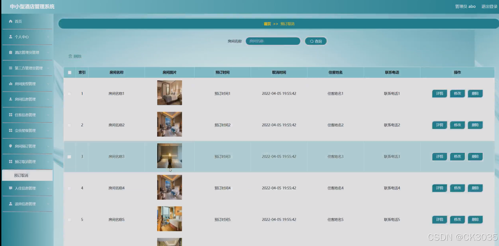Expand the 酒店管理员管理 menu arrow
The height and width of the screenshot is (246, 499).
pos(48,53)
